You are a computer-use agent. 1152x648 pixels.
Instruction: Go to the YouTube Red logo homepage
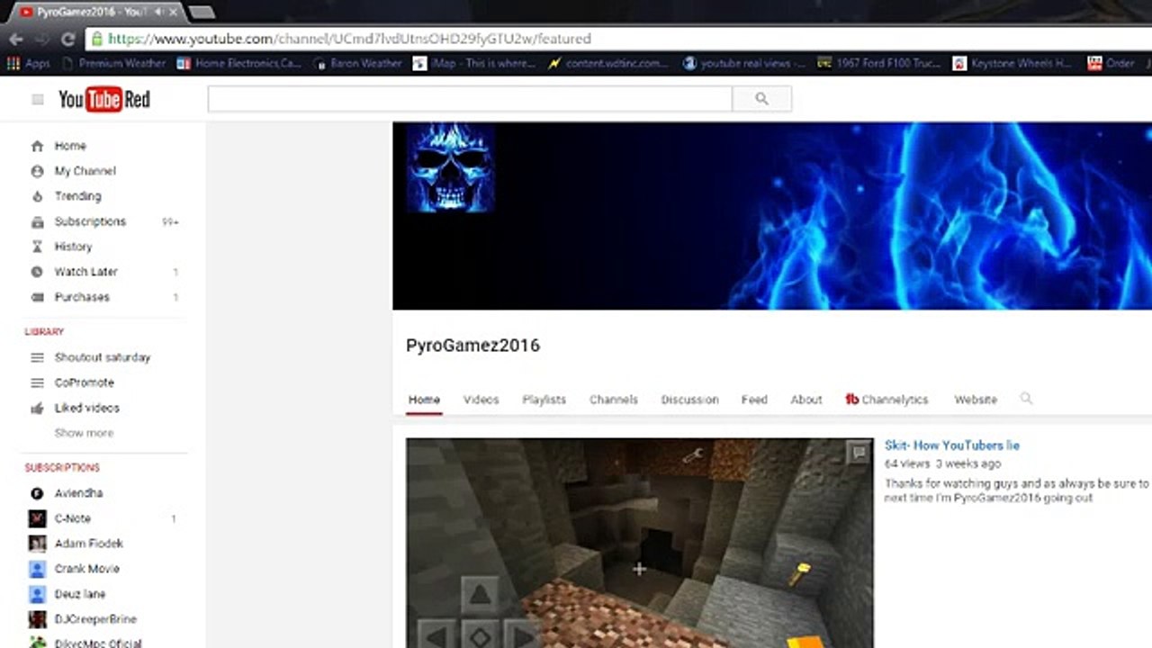point(104,99)
